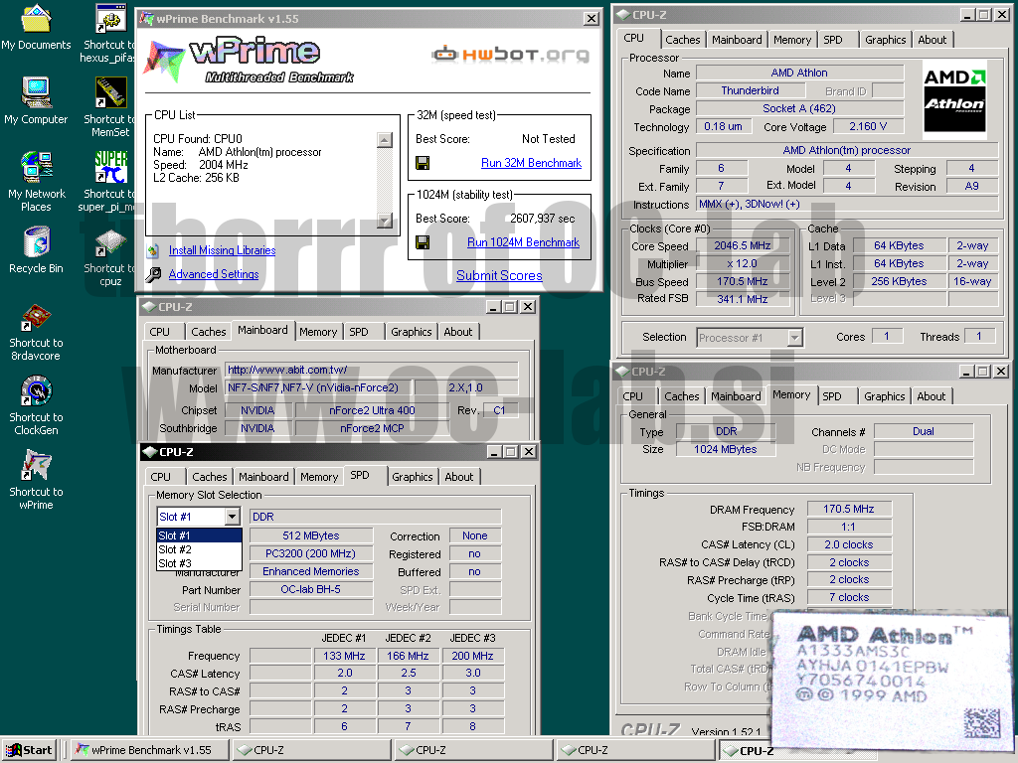
Task: Select Slot #2 in slot list
Action: [x=199, y=549]
